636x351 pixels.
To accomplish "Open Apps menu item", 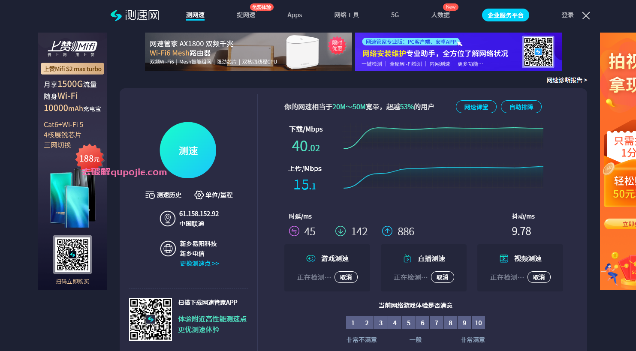I will (x=295, y=15).
